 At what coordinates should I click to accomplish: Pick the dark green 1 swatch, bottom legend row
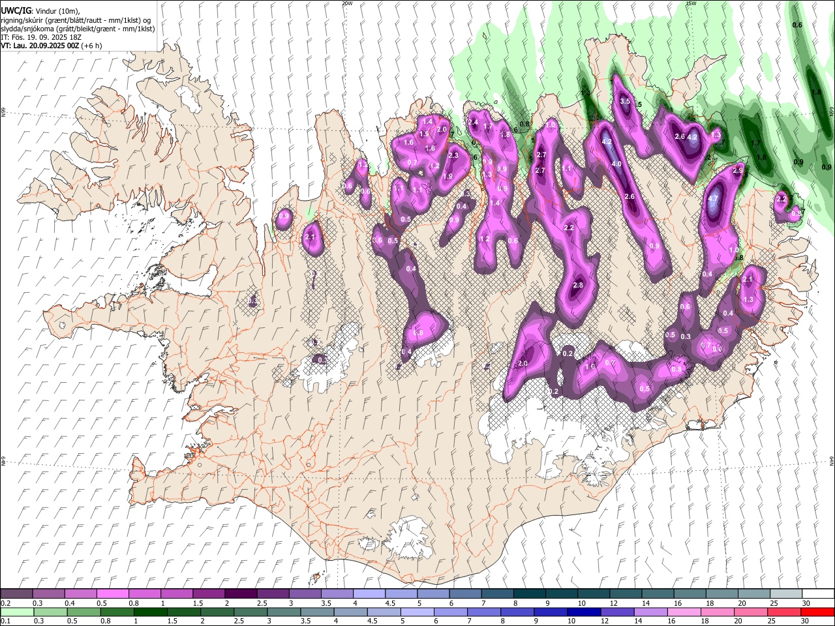pos(150,612)
